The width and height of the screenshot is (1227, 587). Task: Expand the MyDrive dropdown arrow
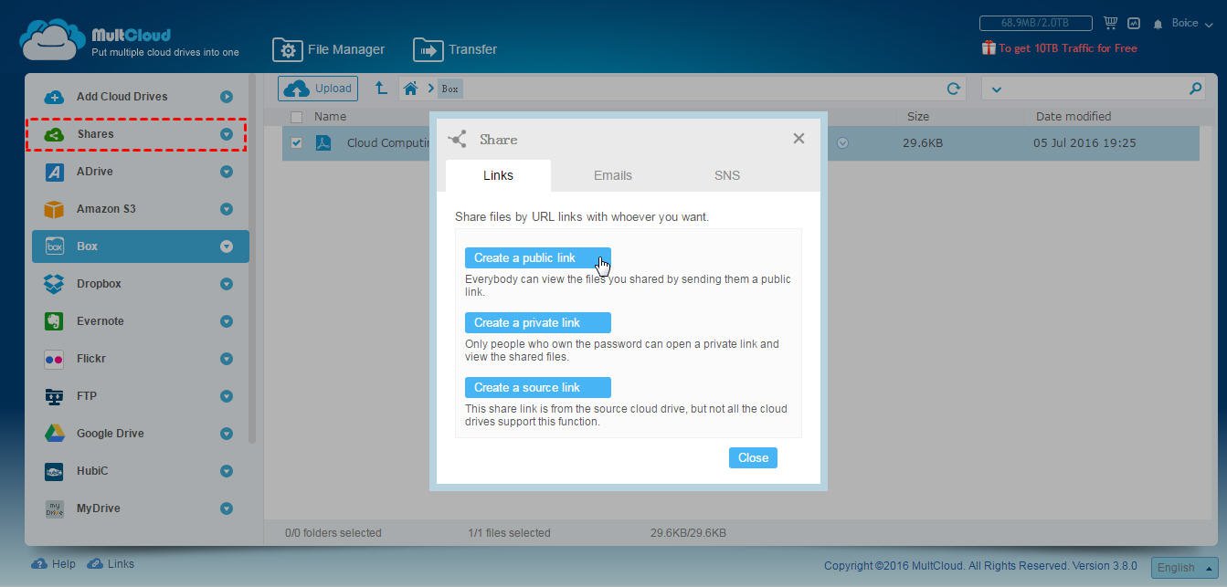(x=226, y=508)
